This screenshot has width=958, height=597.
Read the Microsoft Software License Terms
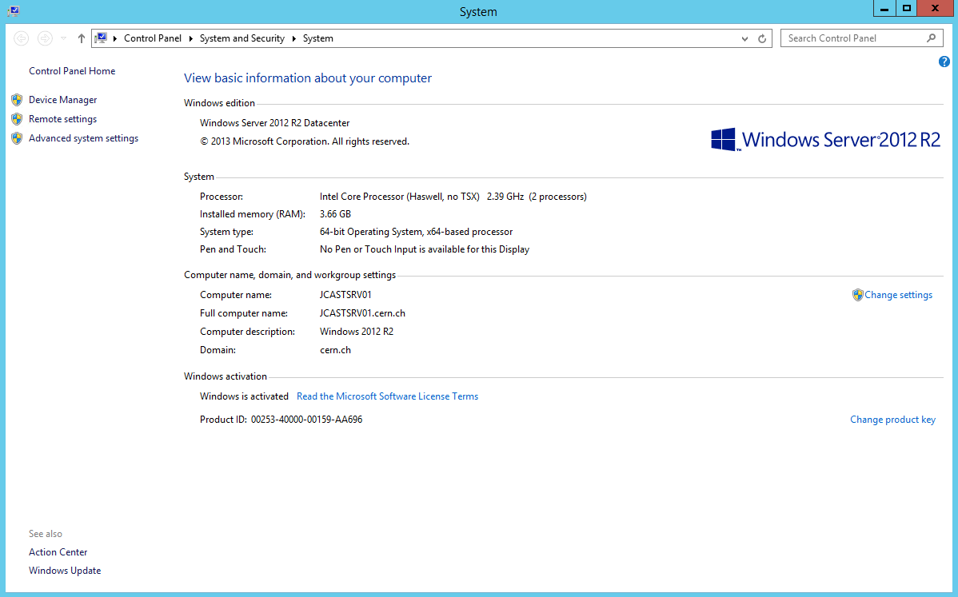tap(387, 396)
